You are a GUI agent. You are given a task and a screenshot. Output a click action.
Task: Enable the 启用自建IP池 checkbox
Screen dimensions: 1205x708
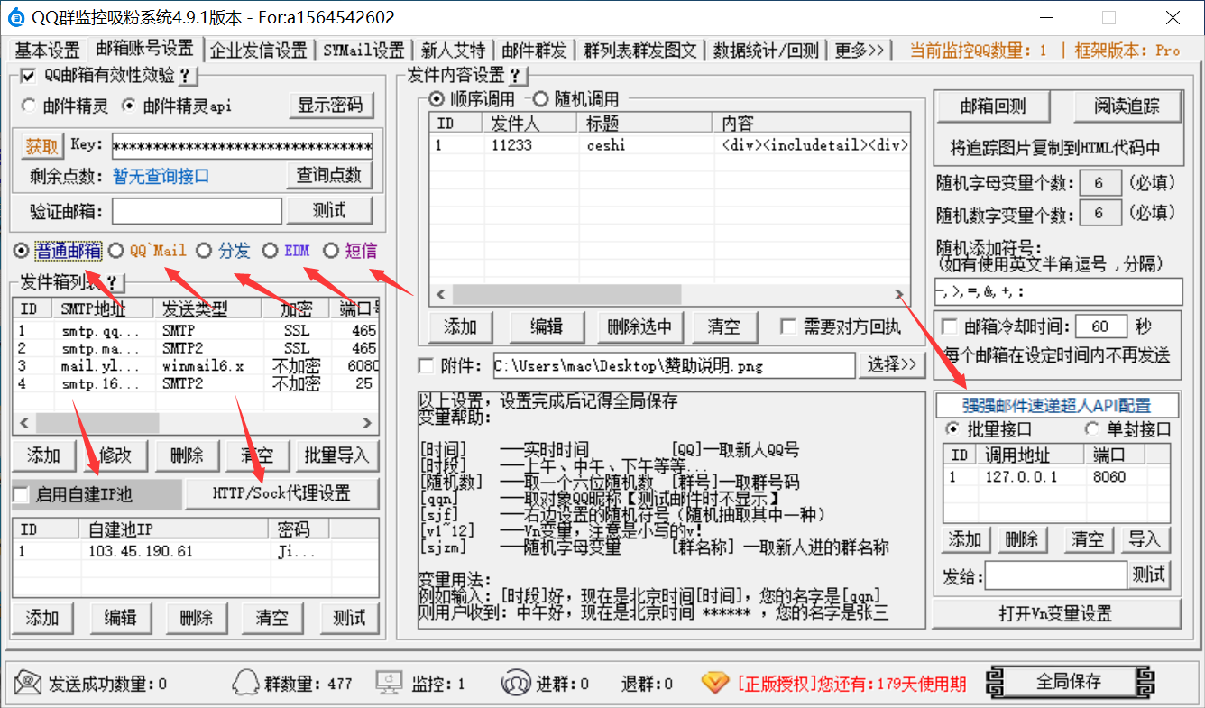pyautogui.click(x=22, y=494)
